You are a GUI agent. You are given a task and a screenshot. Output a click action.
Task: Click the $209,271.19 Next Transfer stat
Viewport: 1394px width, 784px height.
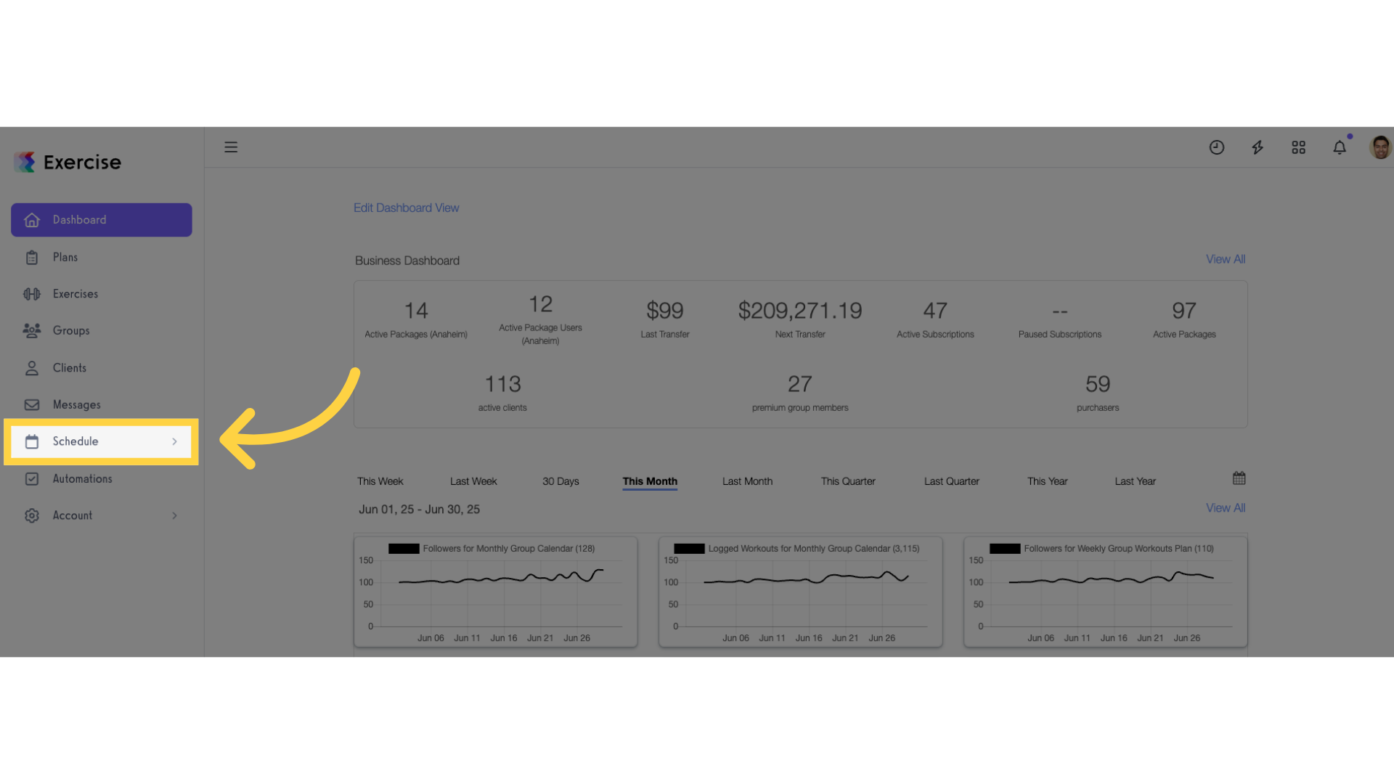[x=800, y=319]
